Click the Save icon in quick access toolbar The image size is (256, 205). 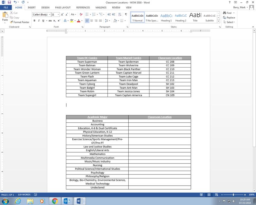click(9, 2)
